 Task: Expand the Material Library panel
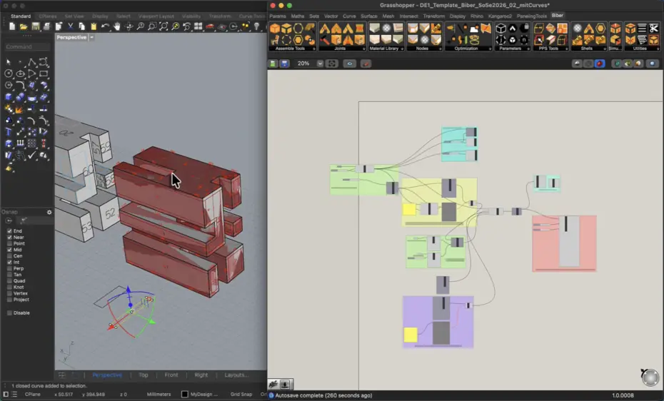[402, 49]
